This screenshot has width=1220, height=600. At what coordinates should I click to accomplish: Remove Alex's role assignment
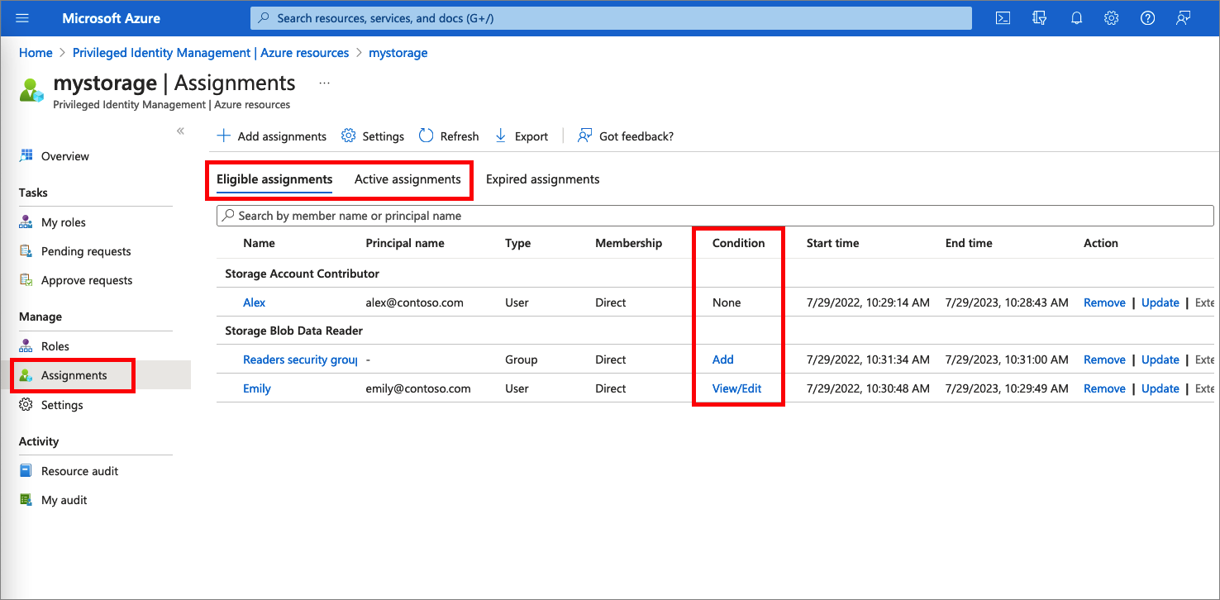1104,302
